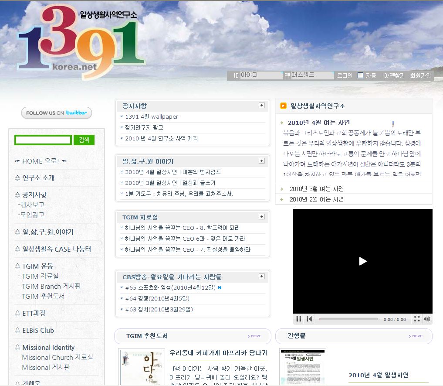The image size is (443, 386).
Task: Open the 회원가입 registration link
Action: (421, 75)
